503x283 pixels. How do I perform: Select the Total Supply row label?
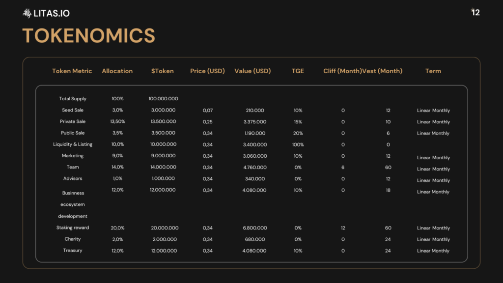coord(73,99)
